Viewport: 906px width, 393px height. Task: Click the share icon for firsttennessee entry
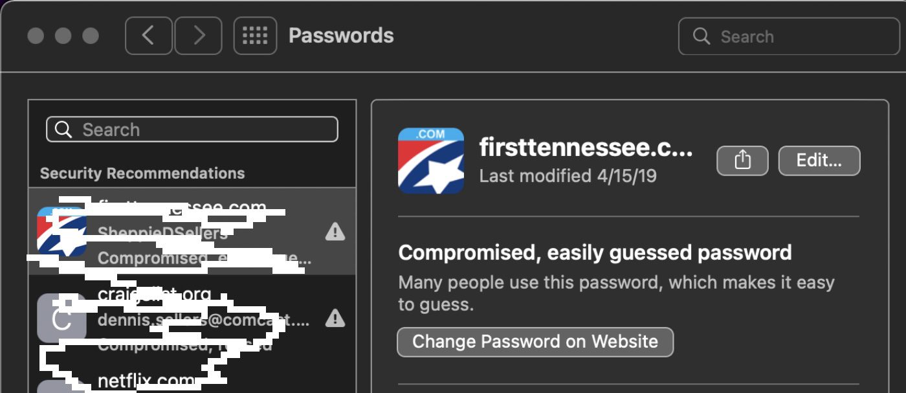click(x=742, y=161)
